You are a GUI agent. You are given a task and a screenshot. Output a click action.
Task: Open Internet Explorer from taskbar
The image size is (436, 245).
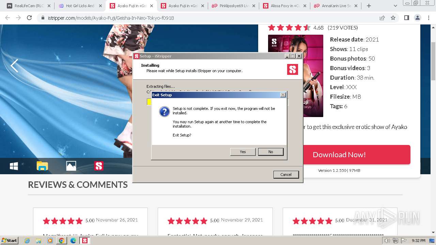(27, 241)
